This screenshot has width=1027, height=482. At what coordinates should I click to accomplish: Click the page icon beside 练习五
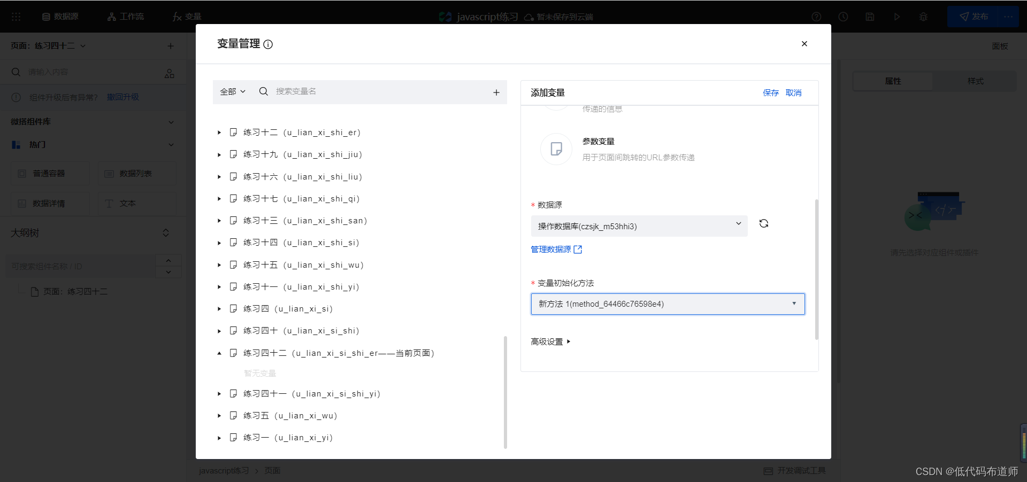tap(233, 416)
